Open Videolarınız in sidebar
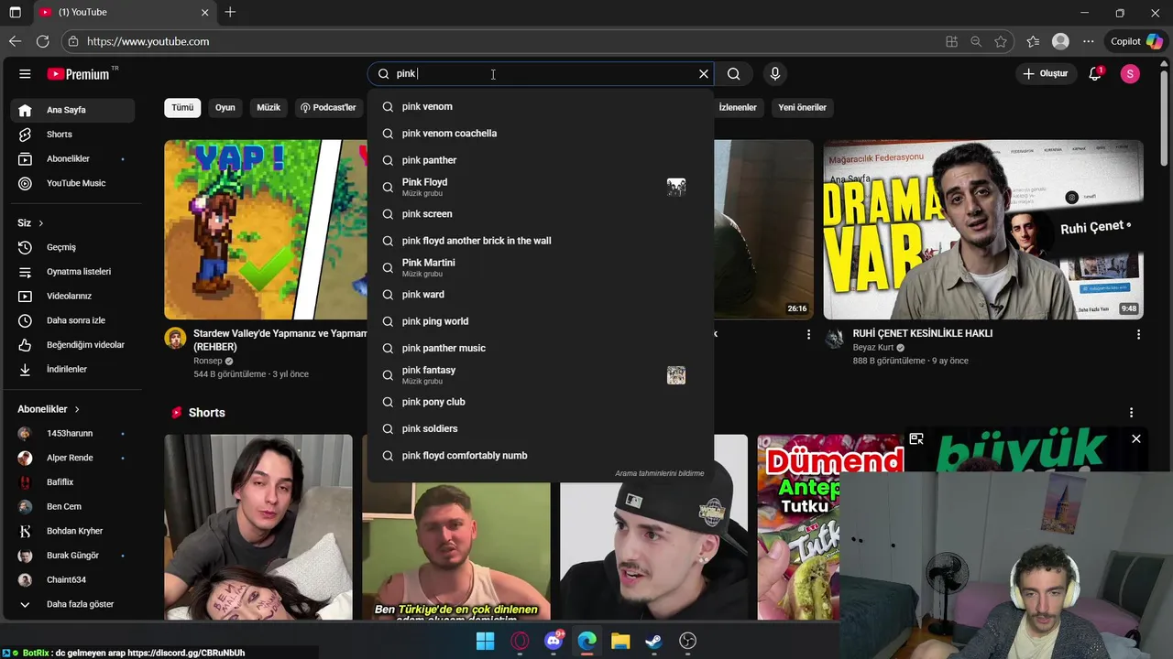Image resolution: width=1173 pixels, height=659 pixels. pos(73,296)
